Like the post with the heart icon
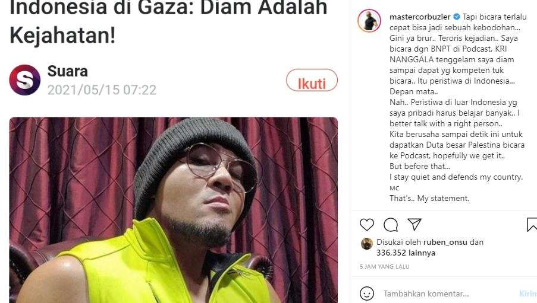Viewport: 537px width, 303px height. pos(367,225)
